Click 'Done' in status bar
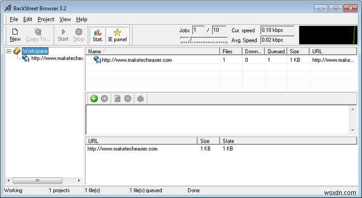The image size is (362, 198). pos(193,190)
